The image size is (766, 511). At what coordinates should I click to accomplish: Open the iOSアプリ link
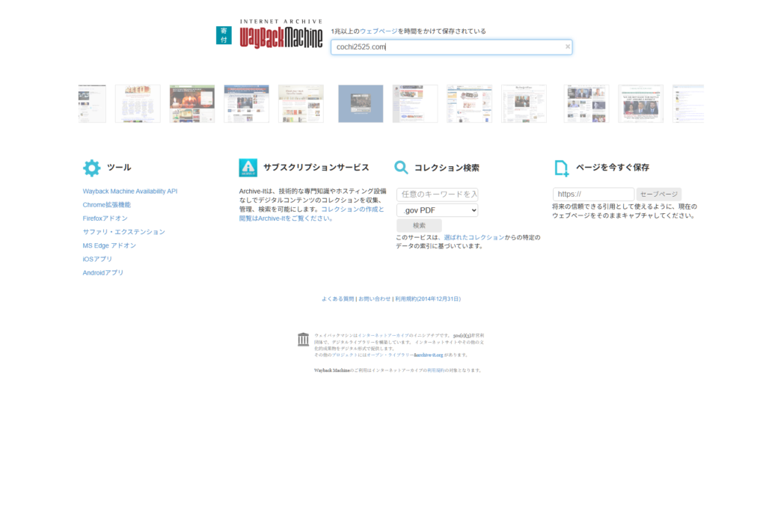97,260
